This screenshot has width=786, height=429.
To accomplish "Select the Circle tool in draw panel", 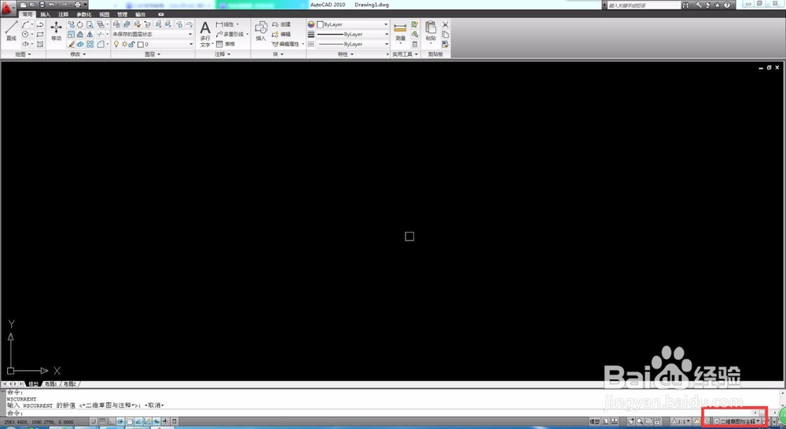I will coord(25,34).
